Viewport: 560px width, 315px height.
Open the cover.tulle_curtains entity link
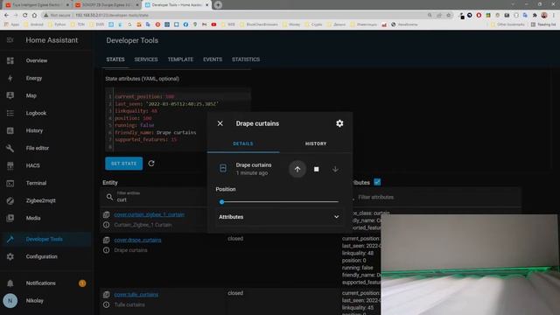[x=136, y=295]
